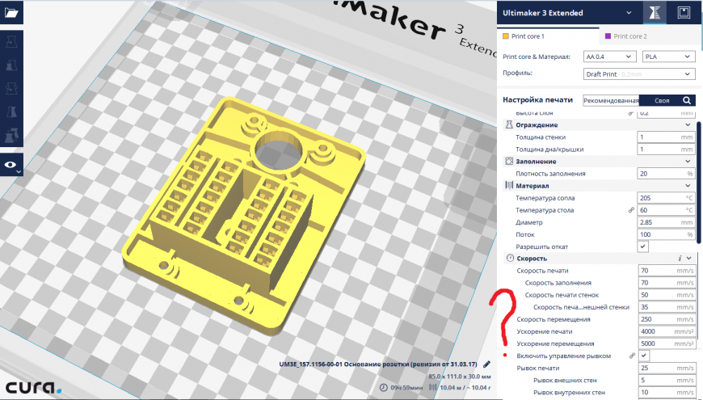
Task: Edit the Рывок печати value field
Action: coord(667,368)
